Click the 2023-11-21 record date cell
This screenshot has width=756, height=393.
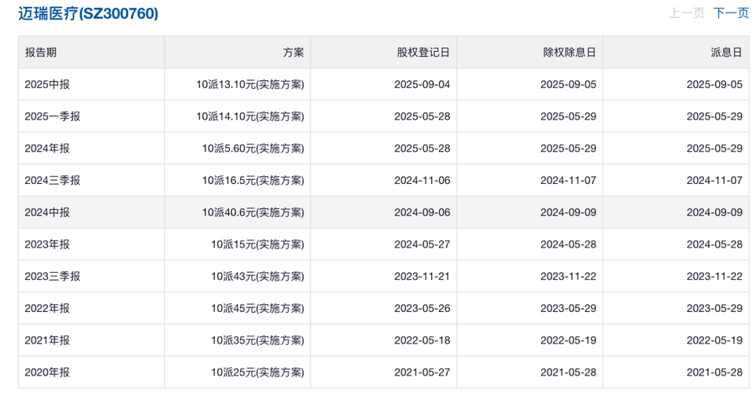(x=422, y=277)
